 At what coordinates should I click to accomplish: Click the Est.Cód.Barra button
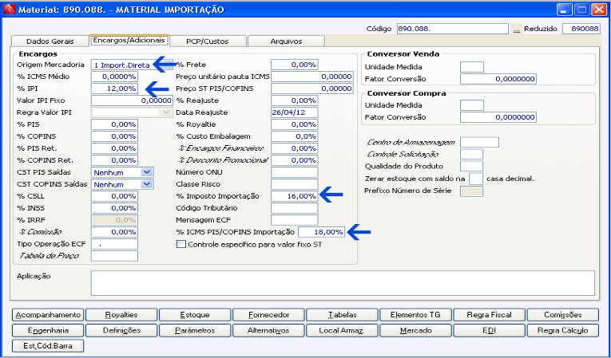[48, 346]
